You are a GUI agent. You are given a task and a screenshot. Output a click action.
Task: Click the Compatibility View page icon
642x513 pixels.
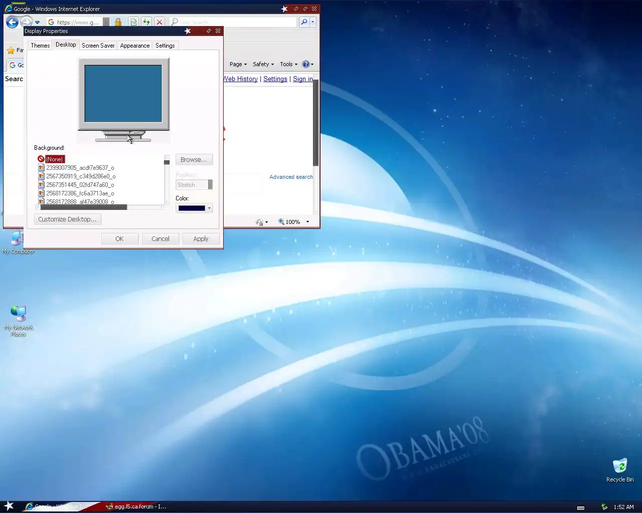pyautogui.click(x=133, y=22)
